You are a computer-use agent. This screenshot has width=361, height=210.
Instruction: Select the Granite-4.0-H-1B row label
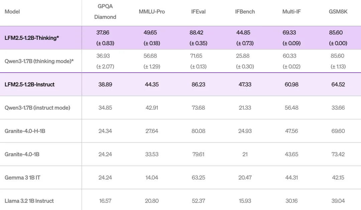(x=25, y=131)
